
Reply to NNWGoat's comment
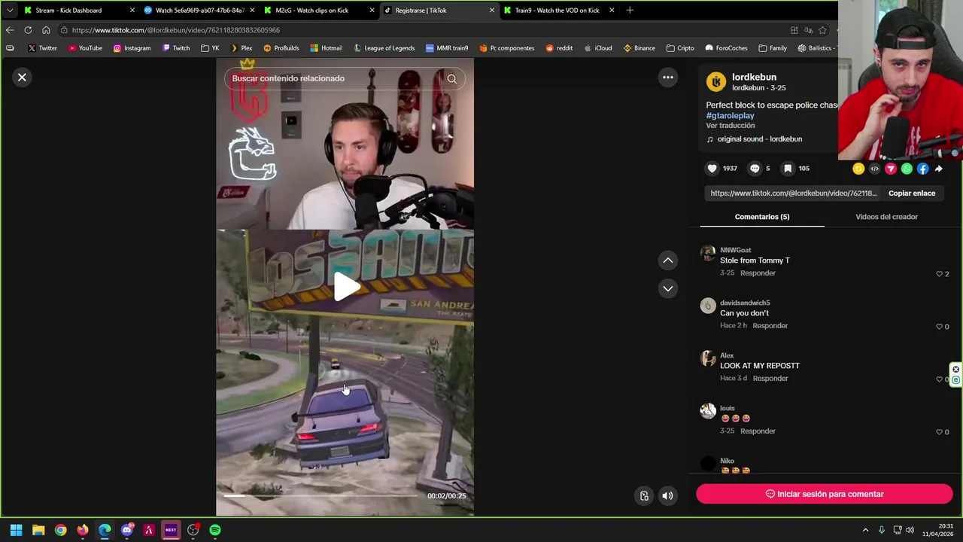pos(758,273)
